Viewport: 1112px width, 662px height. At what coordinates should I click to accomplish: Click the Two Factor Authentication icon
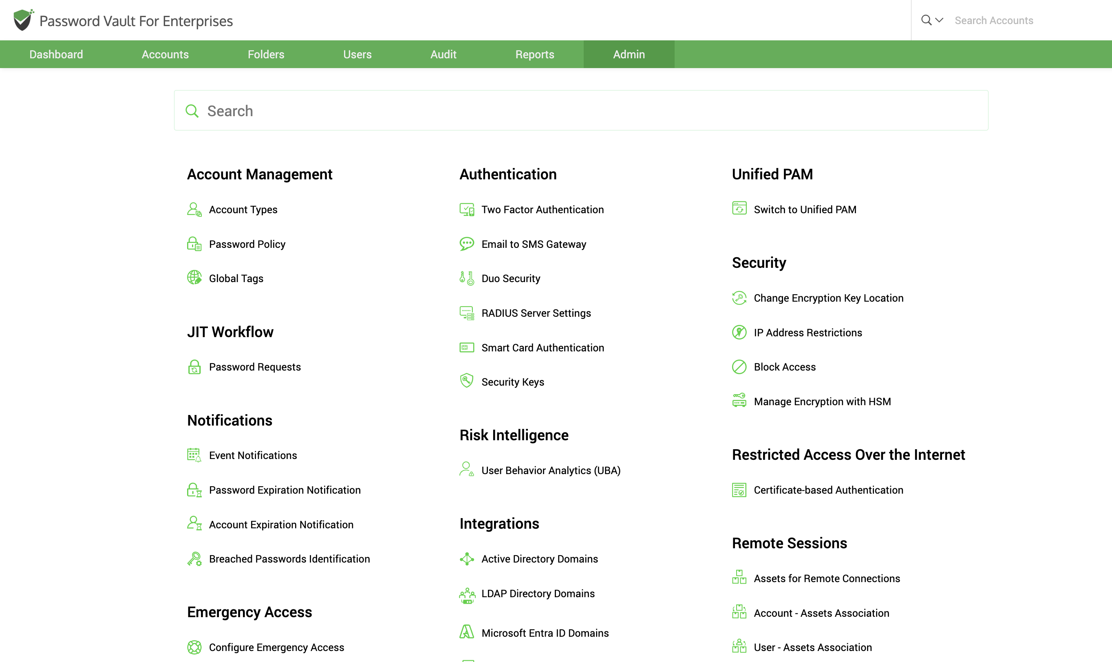[x=467, y=209]
